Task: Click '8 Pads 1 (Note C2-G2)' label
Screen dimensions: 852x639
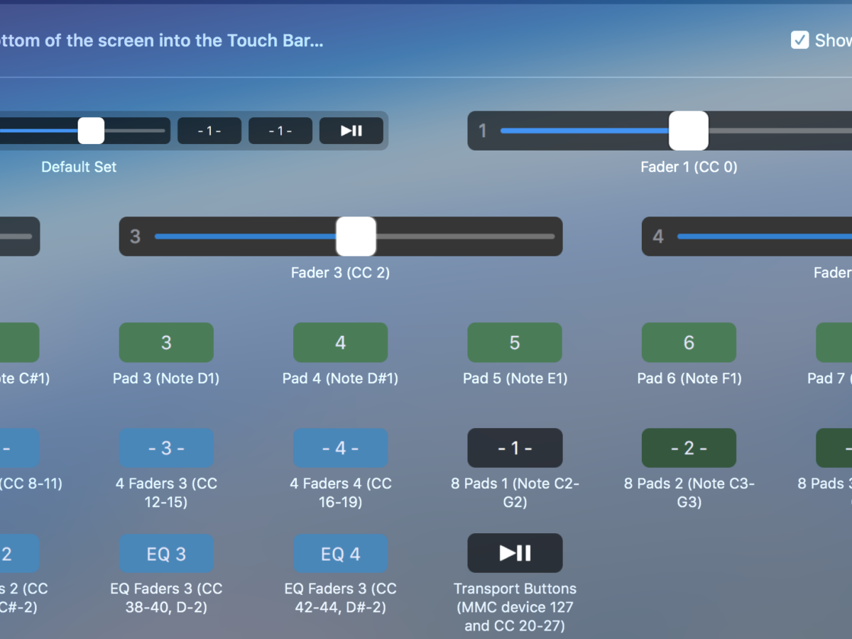Action: click(515, 493)
